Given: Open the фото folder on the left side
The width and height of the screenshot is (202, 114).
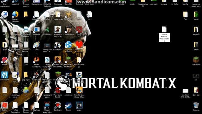Looking at the screenshot, I should click(5, 45).
